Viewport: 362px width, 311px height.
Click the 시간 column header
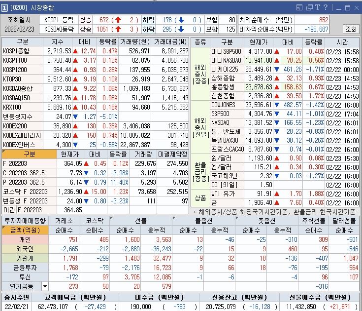tap(342, 42)
